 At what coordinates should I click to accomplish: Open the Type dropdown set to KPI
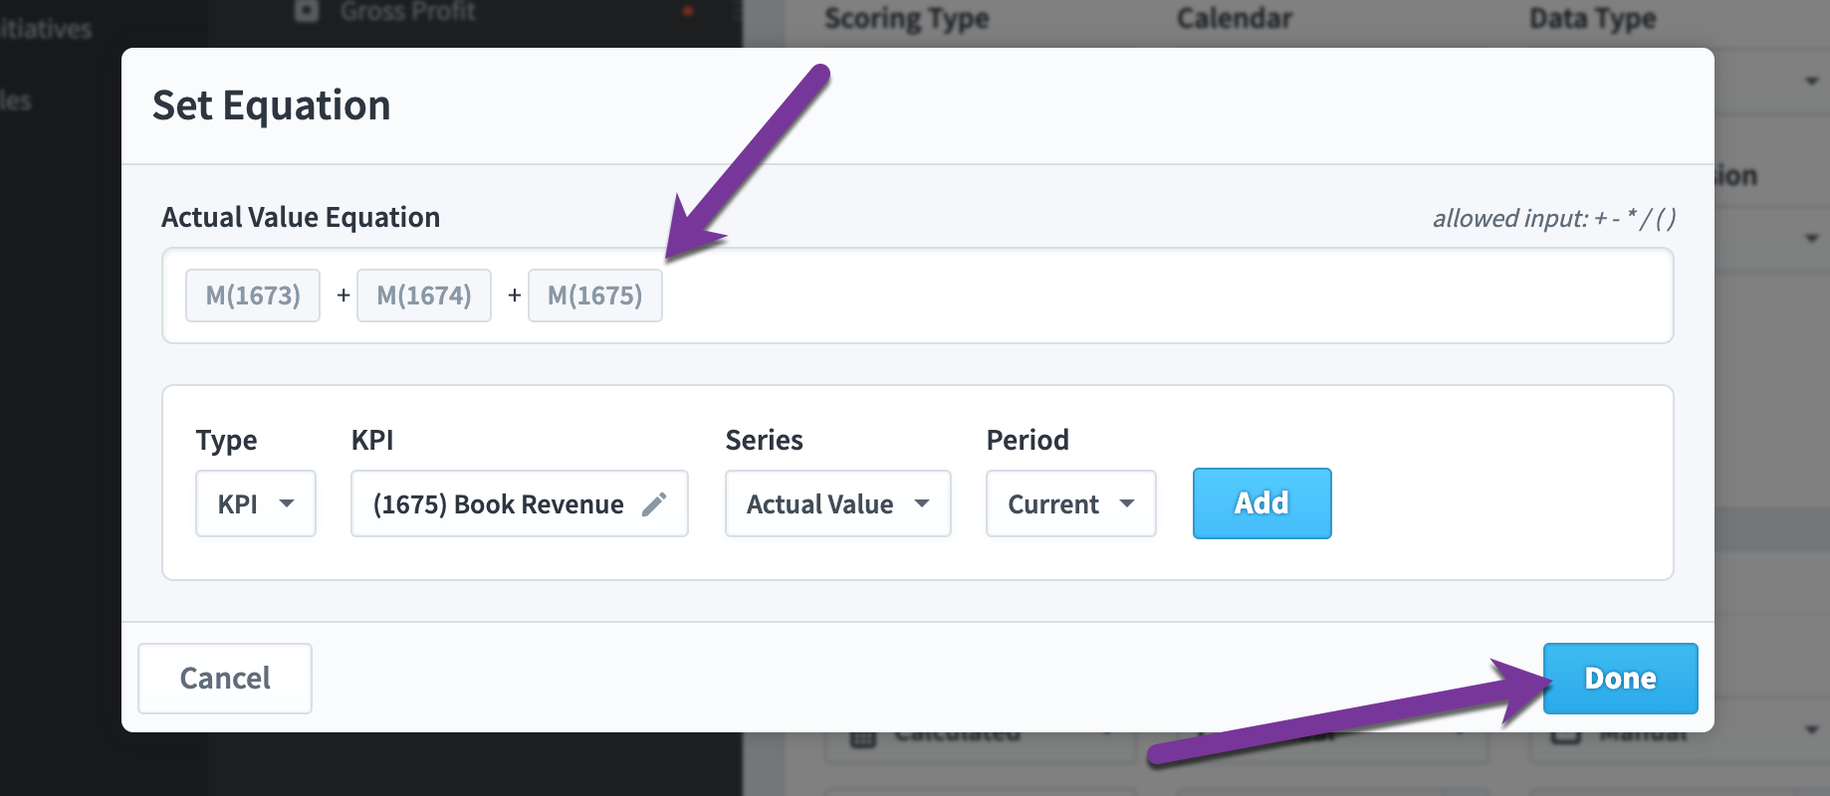pyautogui.click(x=256, y=503)
